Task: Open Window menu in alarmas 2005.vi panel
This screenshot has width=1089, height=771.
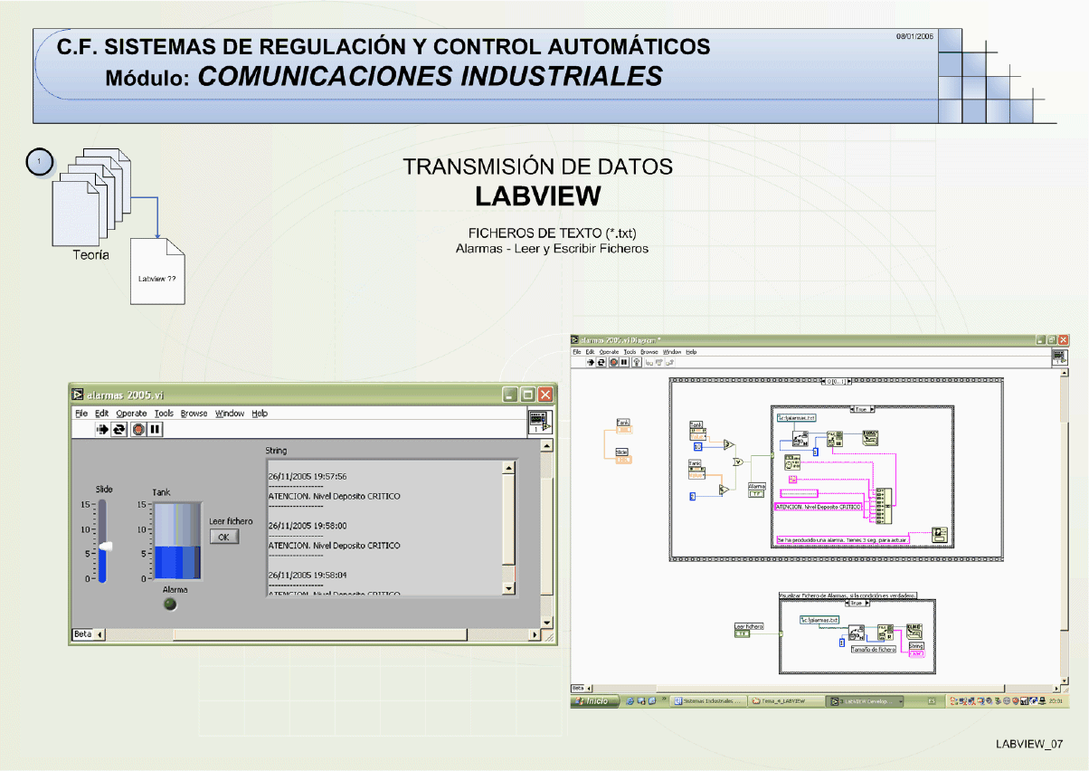Action: [230, 414]
